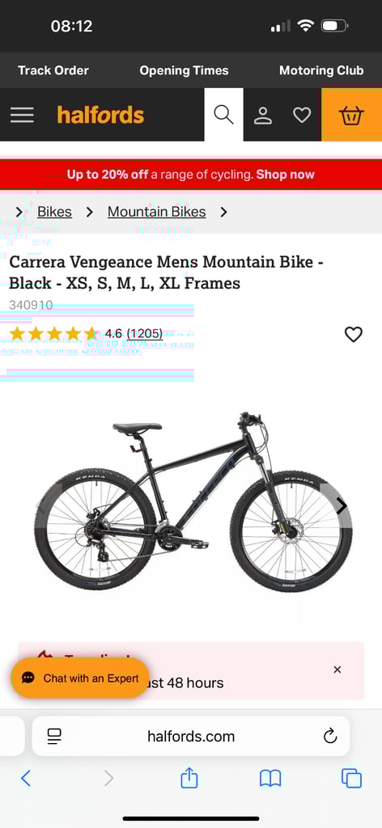Open wishlist heart in header
382x828 pixels.
(x=302, y=115)
